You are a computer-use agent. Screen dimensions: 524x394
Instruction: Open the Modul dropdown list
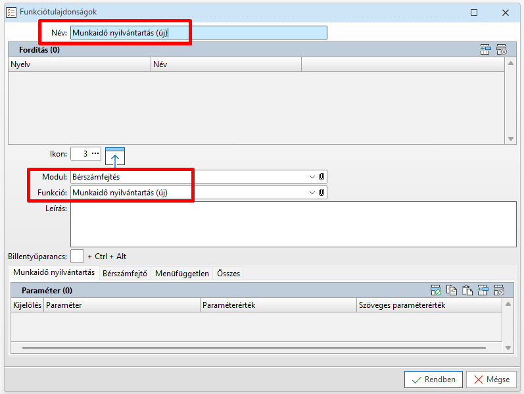[x=312, y=176]
